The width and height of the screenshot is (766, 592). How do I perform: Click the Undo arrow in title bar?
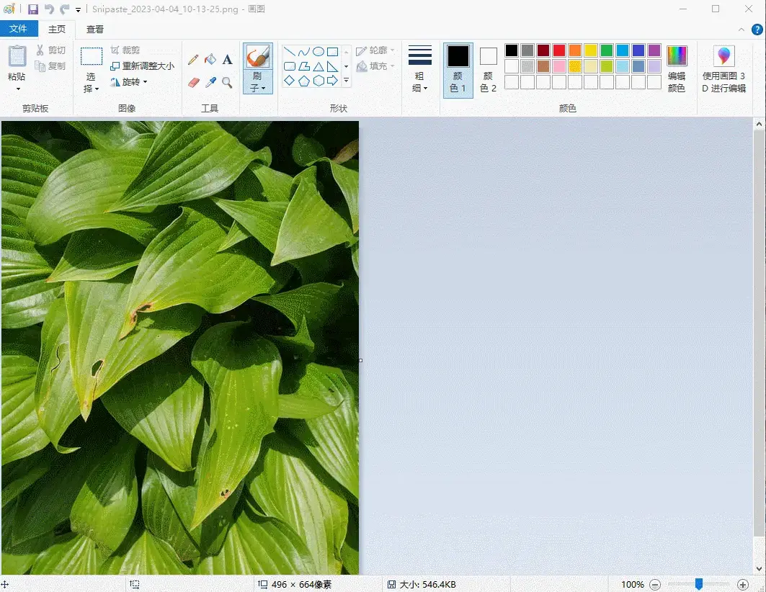[49, 9]
